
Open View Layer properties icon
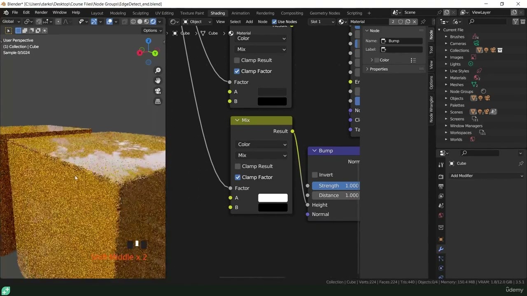tap(441, 196)
